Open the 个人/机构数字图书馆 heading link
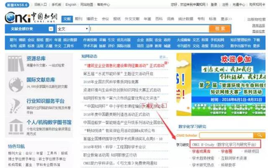Screen dimensions: 268x168 [x=49, y=122]
